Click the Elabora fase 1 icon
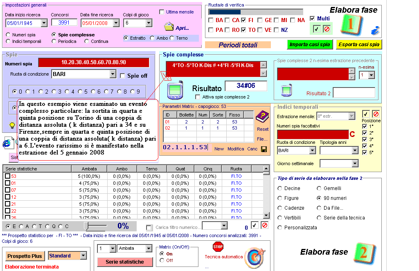 coord(351,25)
